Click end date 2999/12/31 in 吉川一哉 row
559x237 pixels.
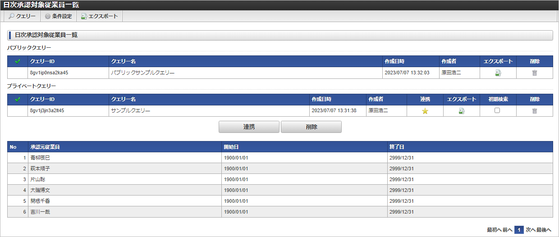click(402, 212)
